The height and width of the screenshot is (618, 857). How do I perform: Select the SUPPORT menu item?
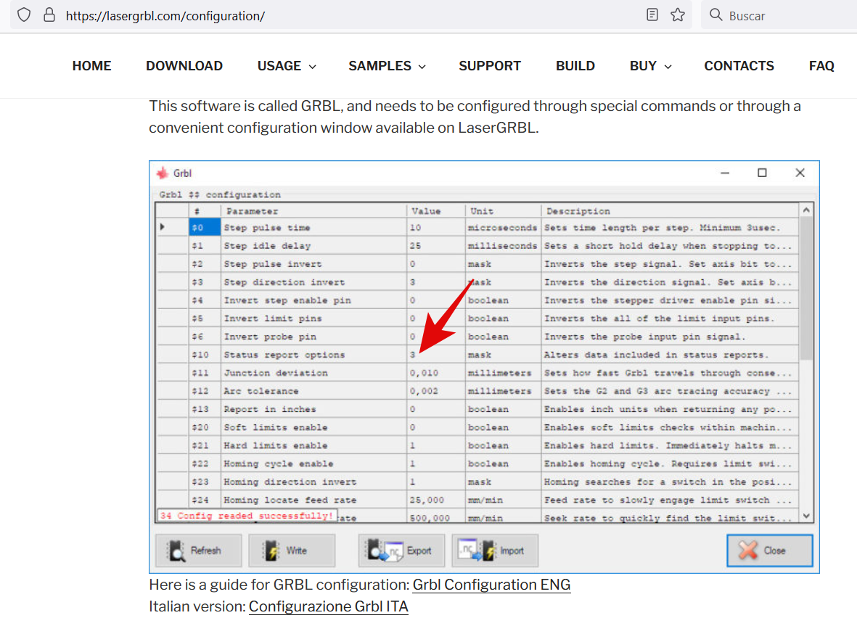pos(490,65)
